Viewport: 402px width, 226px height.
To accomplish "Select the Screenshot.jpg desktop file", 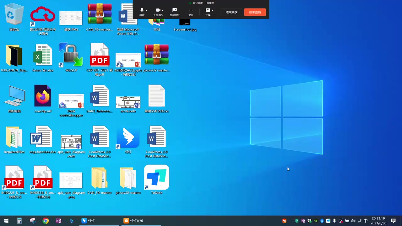I will click(185, 24).
